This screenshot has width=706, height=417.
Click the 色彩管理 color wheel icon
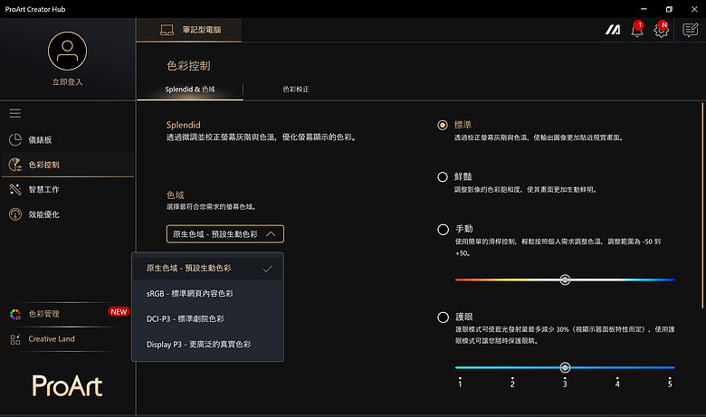tap(15, 314)
